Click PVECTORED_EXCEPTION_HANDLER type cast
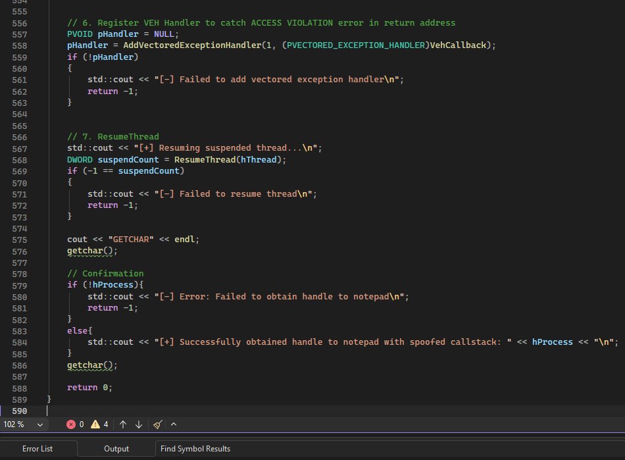 pyautogui.click(x=355, y=45)
